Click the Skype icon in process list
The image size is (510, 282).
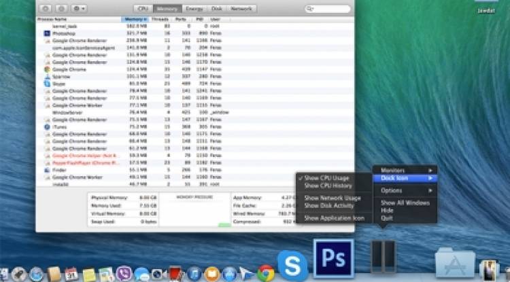click(47, 84)
